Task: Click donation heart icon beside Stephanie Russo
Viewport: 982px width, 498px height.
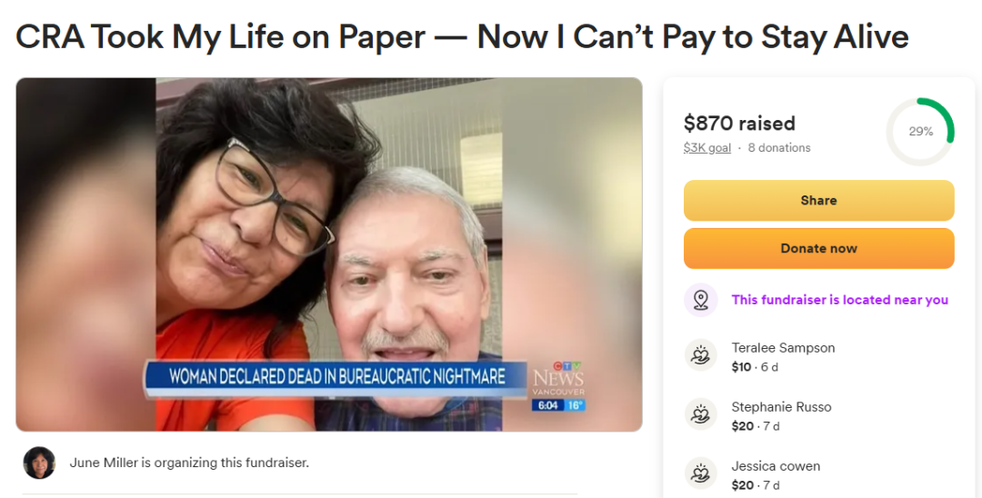Action: point(701,414)
